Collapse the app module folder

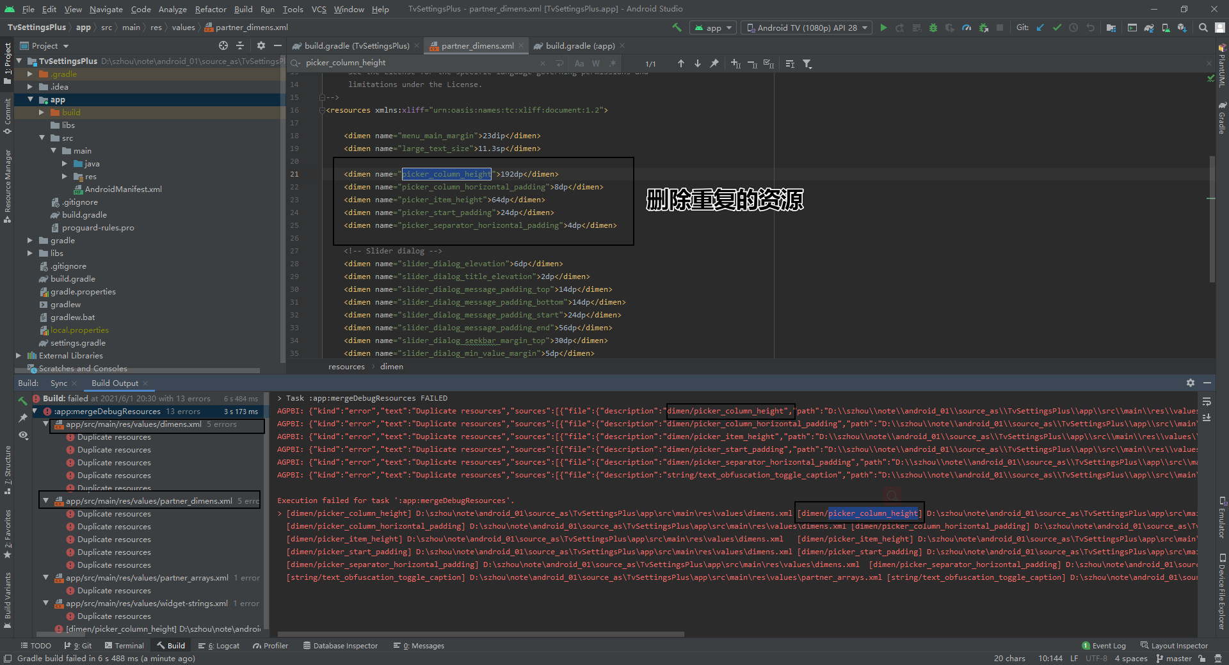[30, 99]
